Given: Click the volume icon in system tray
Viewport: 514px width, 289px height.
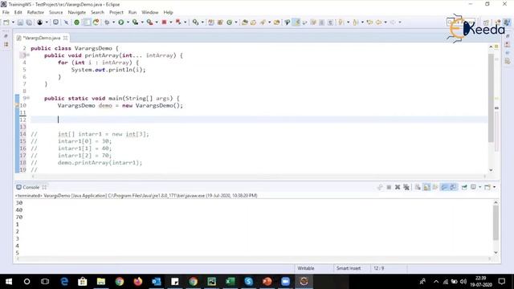Looking at the screenshot, I should [463, 282].
